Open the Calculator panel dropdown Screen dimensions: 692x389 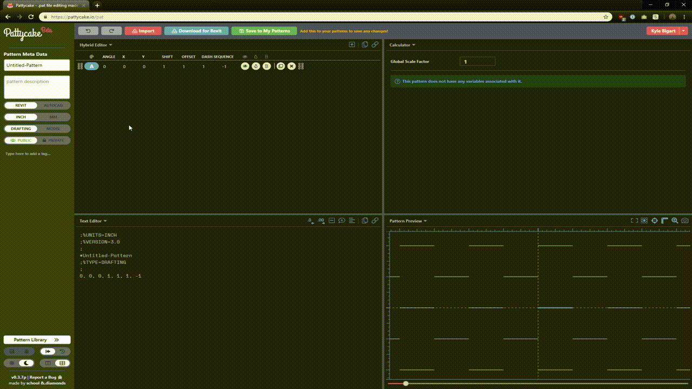[x=402, y=45]
